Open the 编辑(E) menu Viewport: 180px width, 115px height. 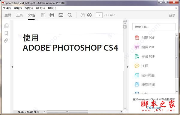click(x=18, y=8)
